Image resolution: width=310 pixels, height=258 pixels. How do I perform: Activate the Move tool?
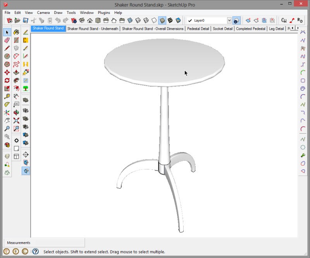coord(7,72)
